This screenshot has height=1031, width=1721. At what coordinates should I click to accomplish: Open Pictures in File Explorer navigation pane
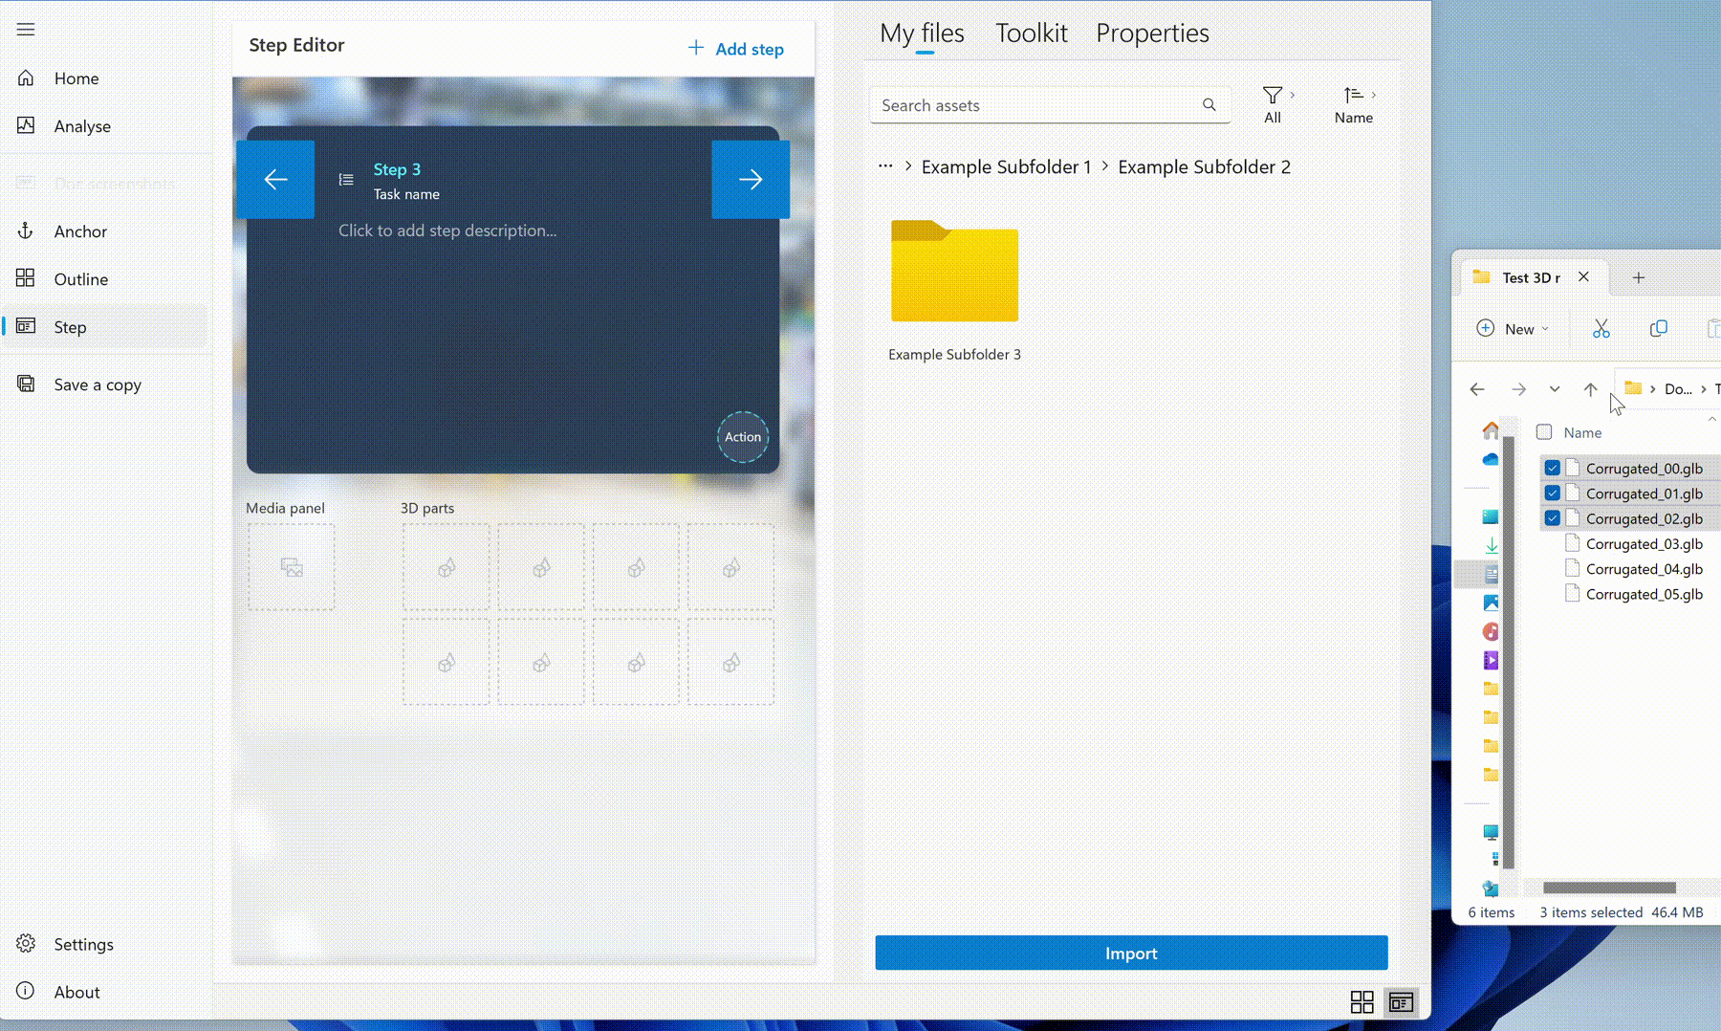pos(1491,603)
